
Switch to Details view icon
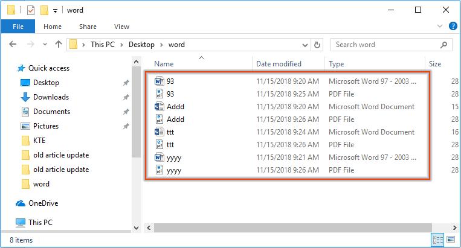437,240
